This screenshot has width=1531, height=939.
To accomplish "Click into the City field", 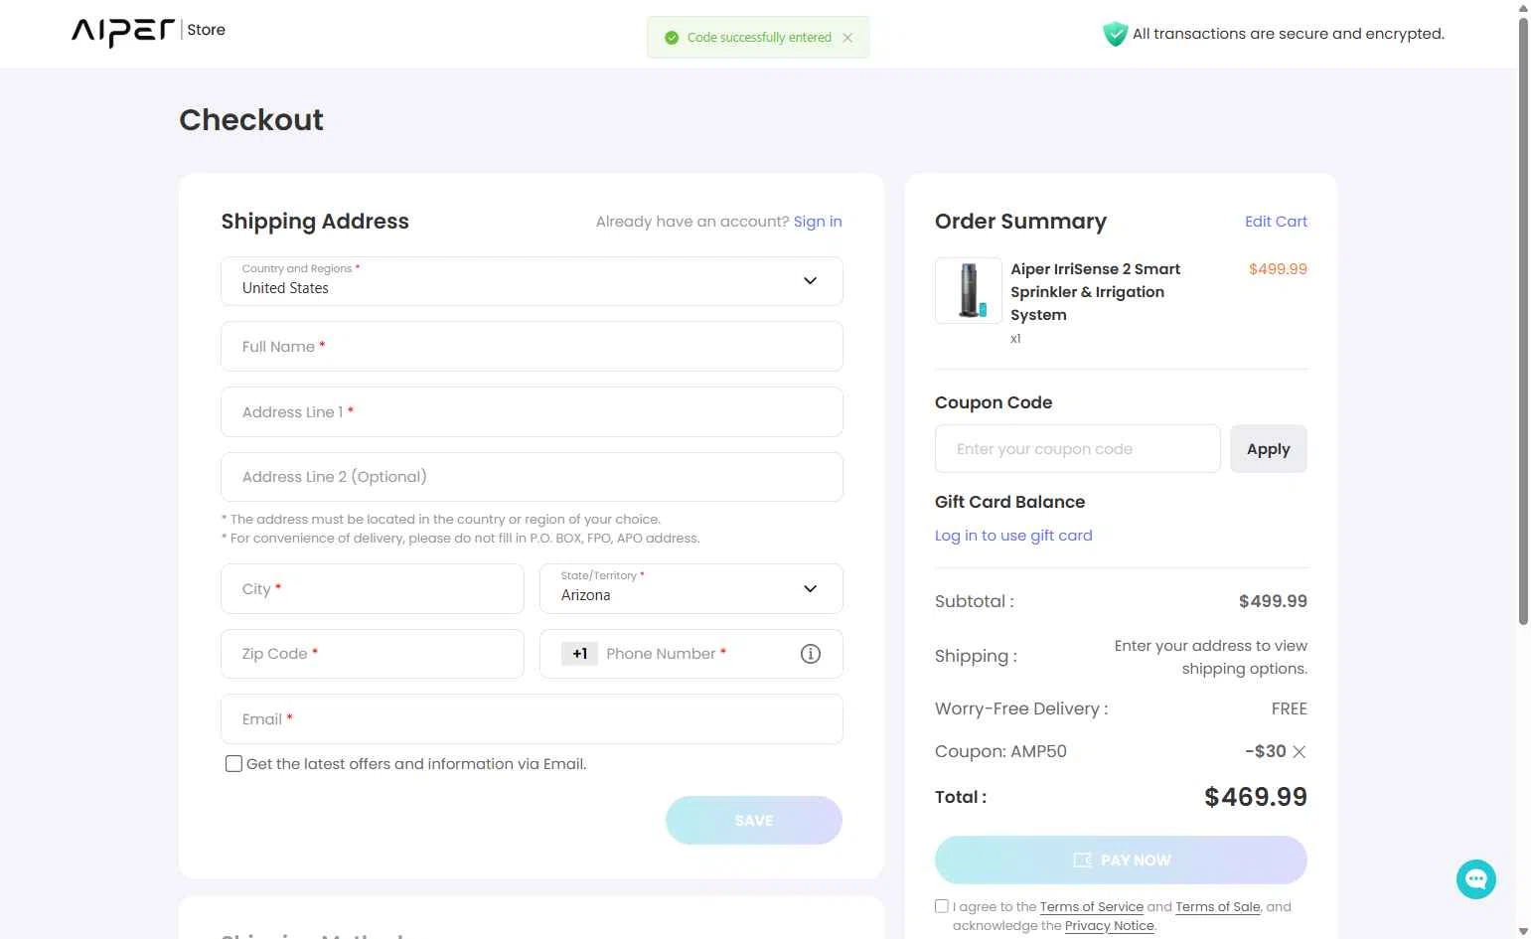I will (x=373, y=589).
